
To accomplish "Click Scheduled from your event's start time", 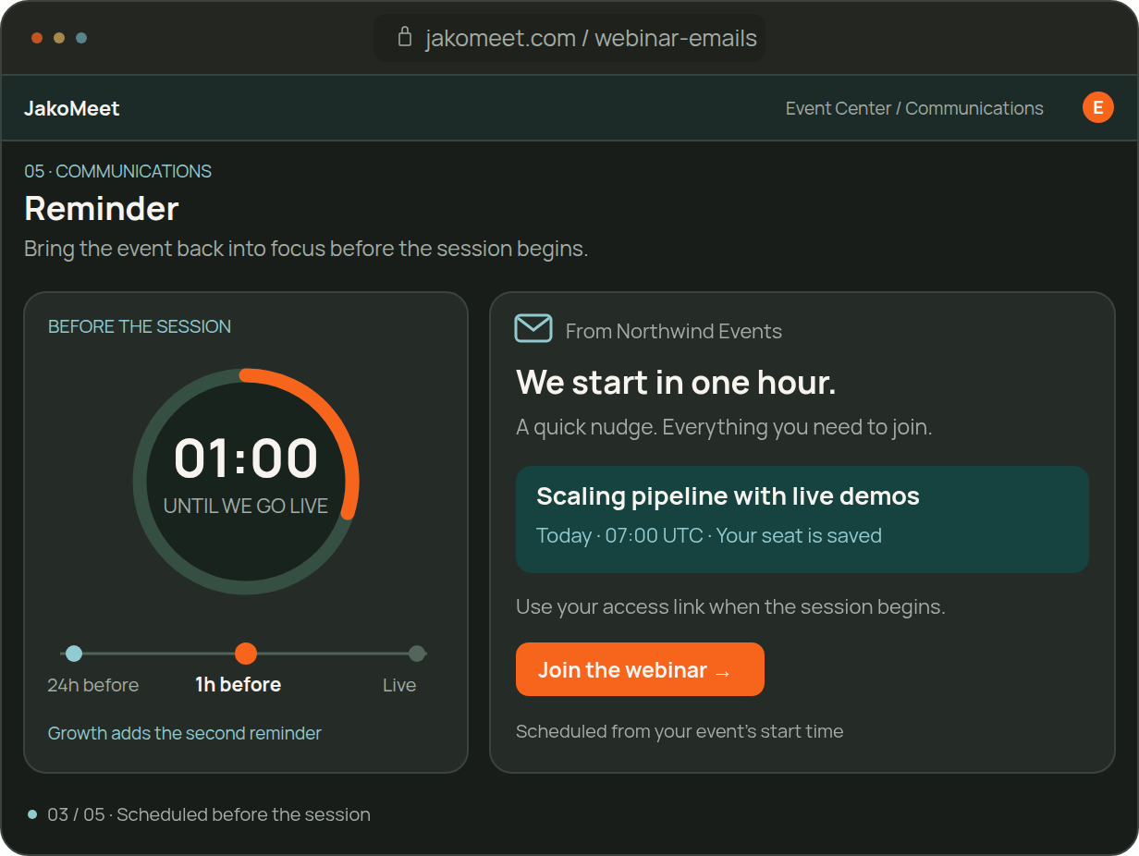I will point(680,731).
